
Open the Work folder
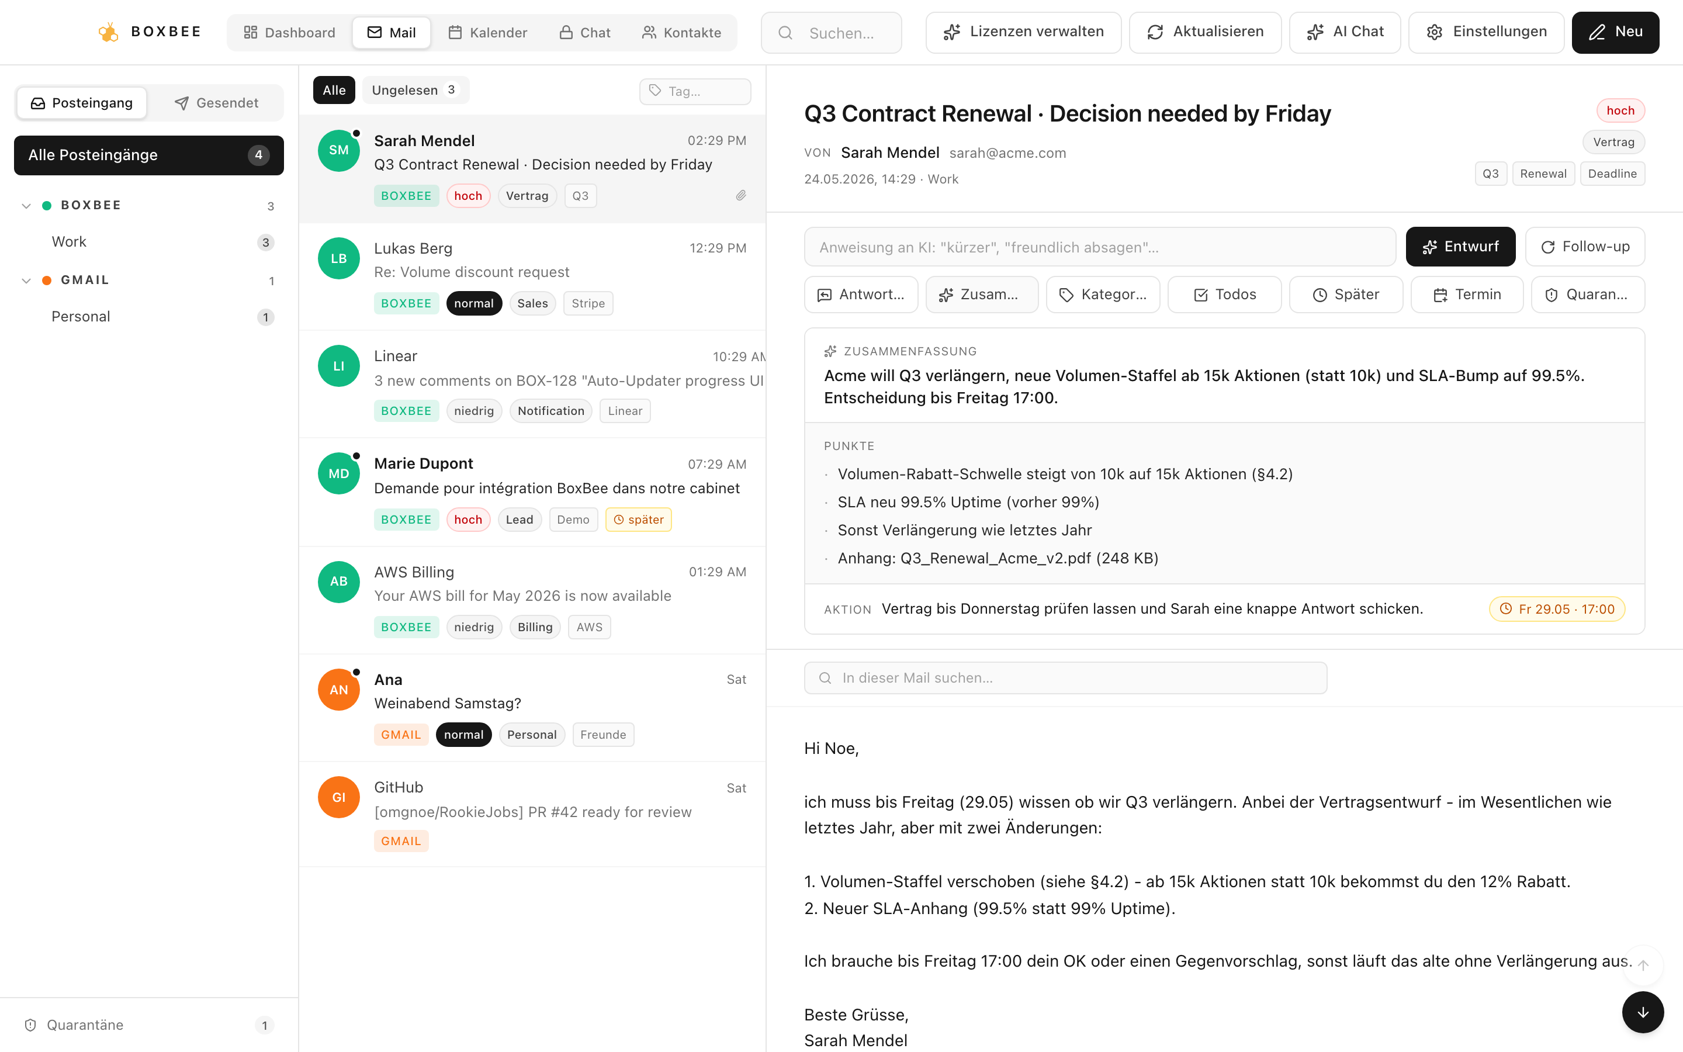pos(149,242)
